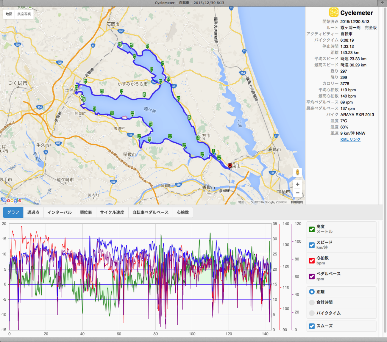Open the 通過点 tab

(x=33, y=212)
